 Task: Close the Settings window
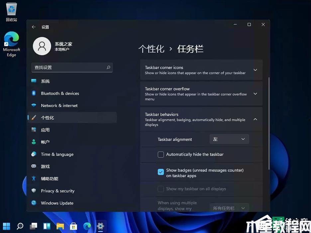[x=263, y=24]
